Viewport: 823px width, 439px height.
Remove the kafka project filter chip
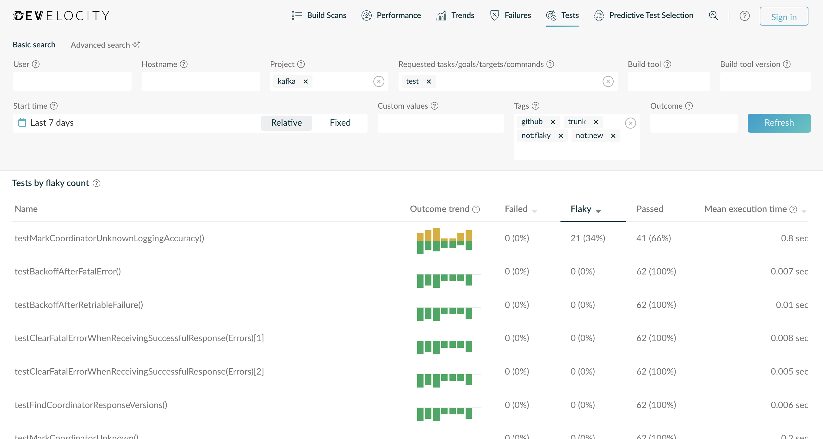click(306, 81)
